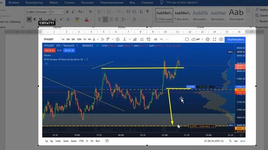Click the fullscreen icon on chart
This screenshot has height=150, width=268.
pos(214,40)
